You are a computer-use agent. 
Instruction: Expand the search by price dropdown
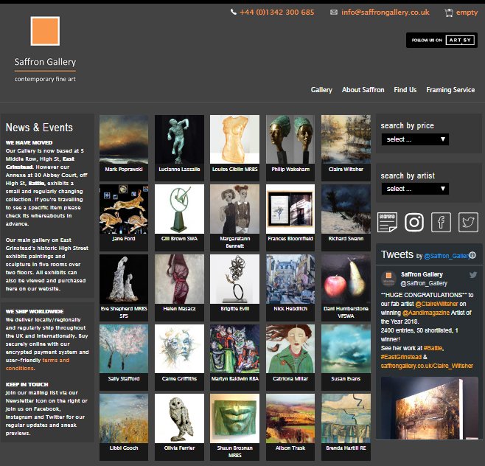[x=415, y=139]
